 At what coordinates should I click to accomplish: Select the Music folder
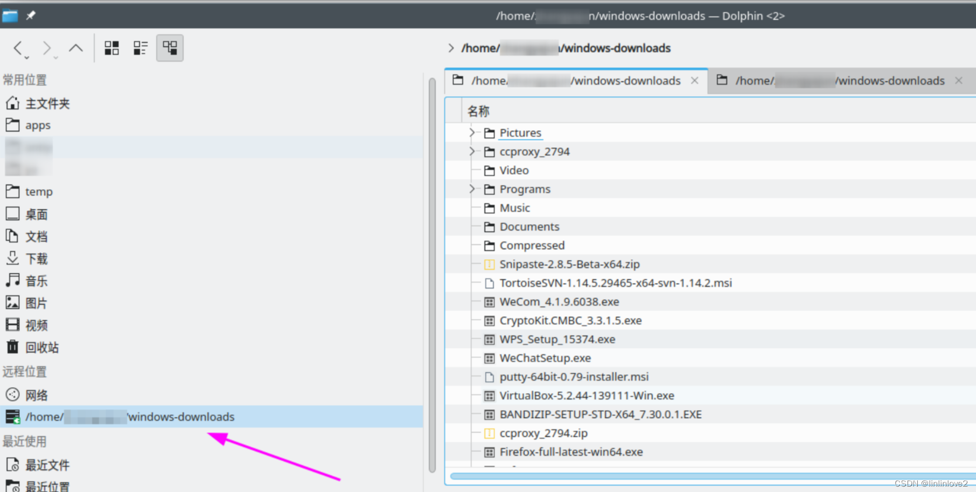pos(514,208)
